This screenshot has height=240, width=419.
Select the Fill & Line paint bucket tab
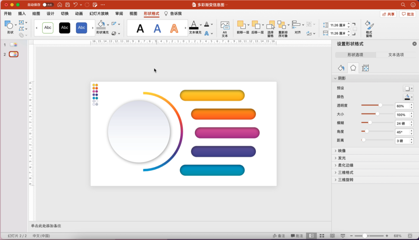341,68
